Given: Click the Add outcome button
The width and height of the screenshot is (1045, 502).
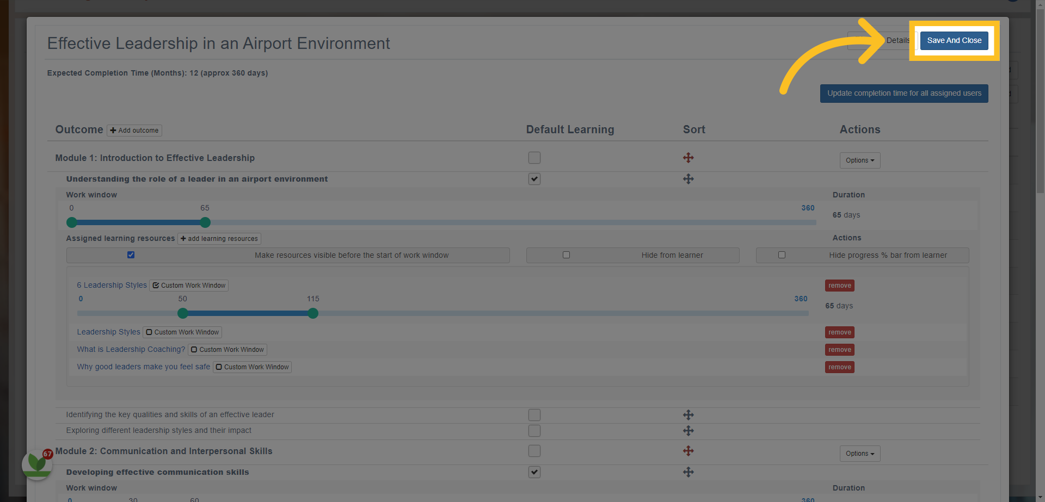Looking at the screenshot, I should coord(134,131).
